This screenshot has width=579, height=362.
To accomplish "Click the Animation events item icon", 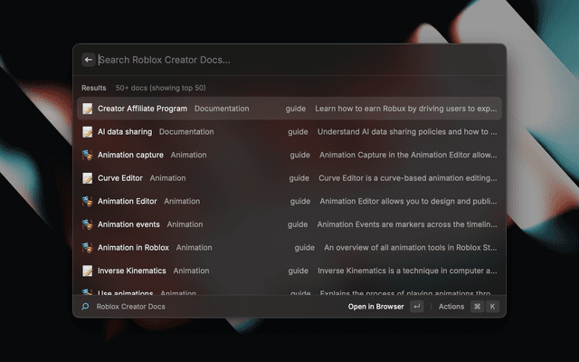I will 88,224.
